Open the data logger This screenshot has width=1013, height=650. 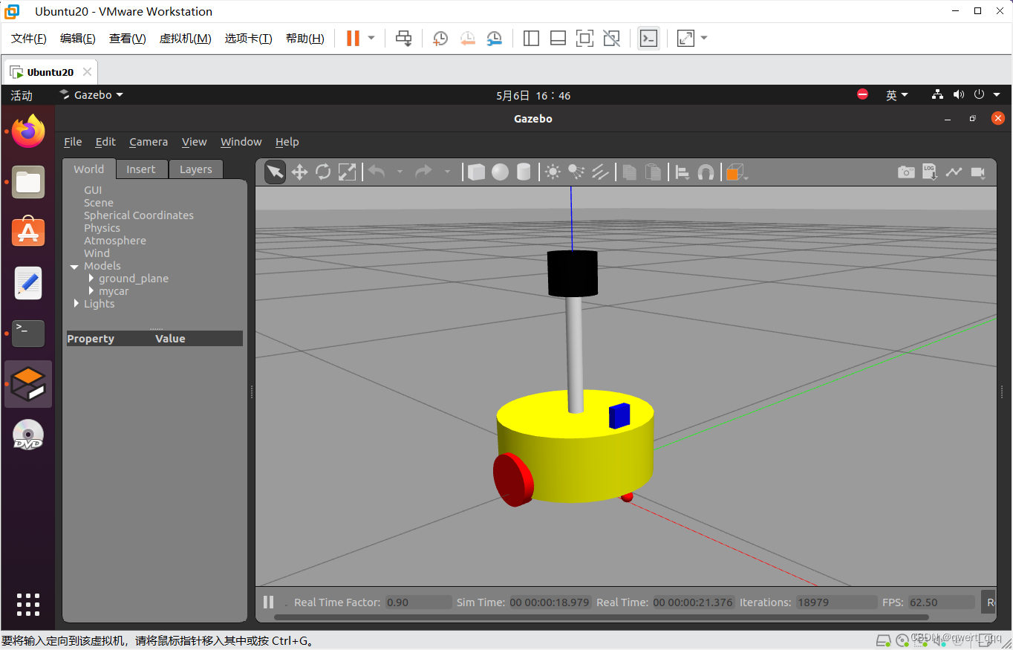point(930,172)
